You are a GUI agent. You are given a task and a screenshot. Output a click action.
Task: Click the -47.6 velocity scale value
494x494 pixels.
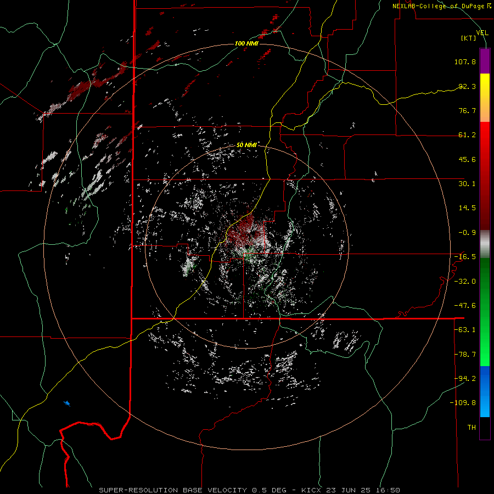coord(465,306)
